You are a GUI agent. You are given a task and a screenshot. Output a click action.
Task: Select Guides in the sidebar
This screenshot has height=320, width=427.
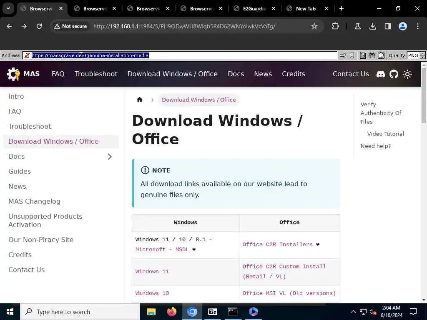20,171
